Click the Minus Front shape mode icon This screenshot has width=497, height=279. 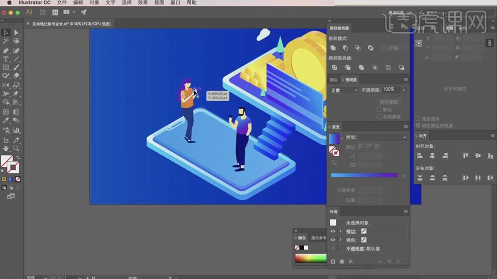point(345,48)
